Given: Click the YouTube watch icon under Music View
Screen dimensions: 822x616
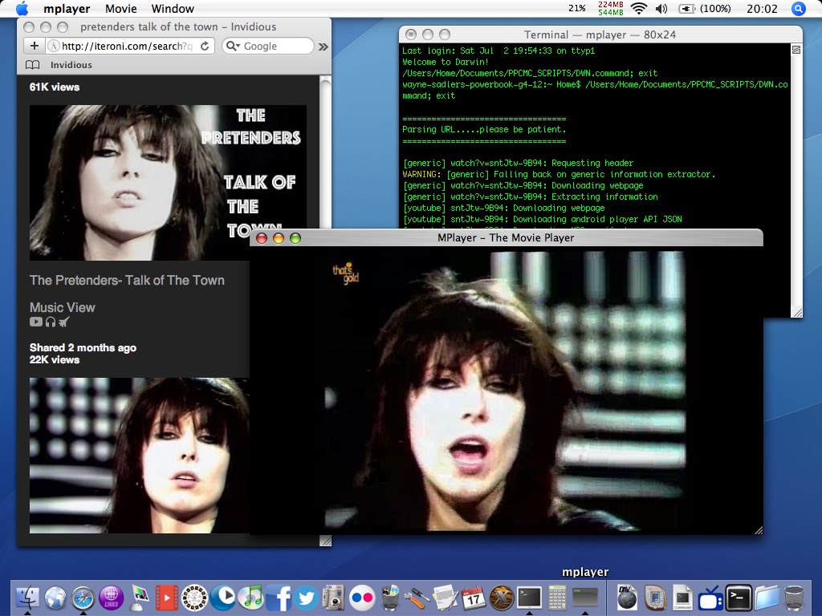Looking at the screenshot, I should pyautogui.click(x=36, y=322).
